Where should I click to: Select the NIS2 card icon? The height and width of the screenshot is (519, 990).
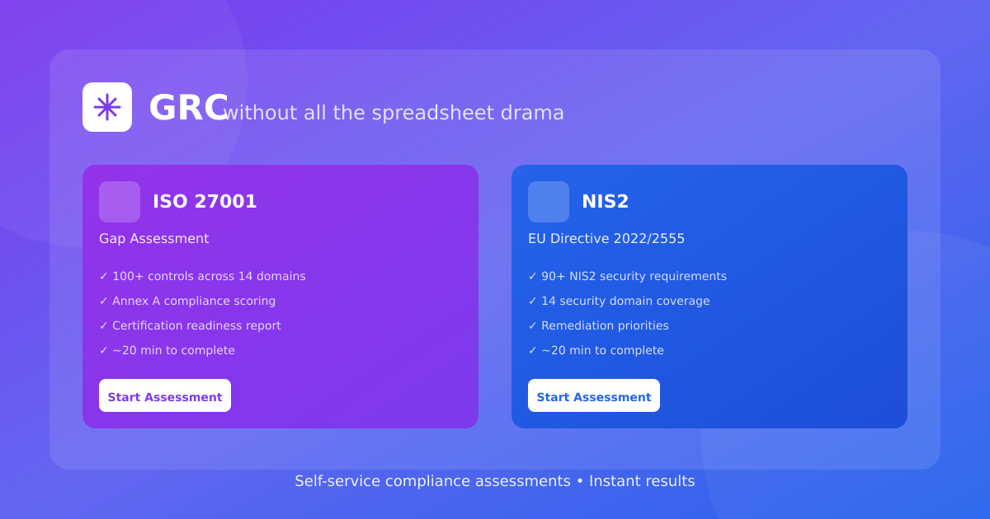point(549,202)
